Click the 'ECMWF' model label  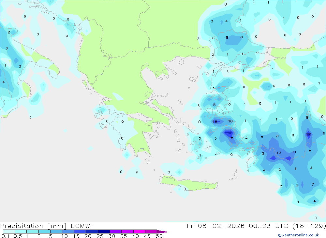pos(82,226)
